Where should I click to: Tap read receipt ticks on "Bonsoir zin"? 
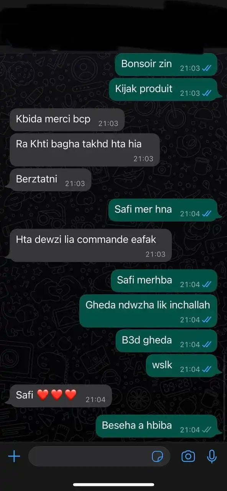pos(207,68)
